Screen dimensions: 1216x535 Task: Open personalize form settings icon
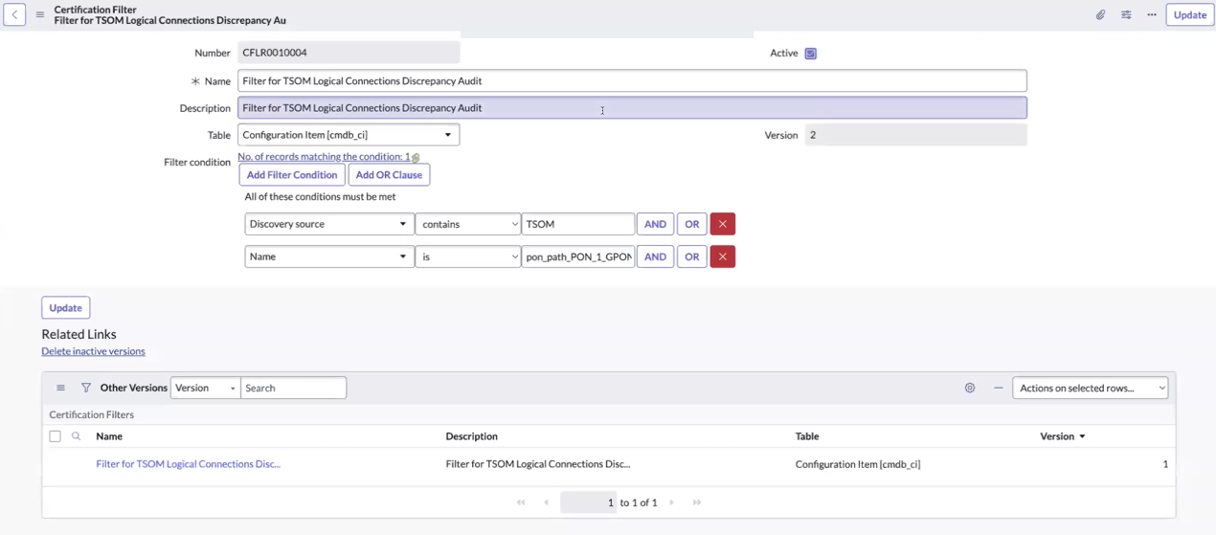pos(1126,14)
